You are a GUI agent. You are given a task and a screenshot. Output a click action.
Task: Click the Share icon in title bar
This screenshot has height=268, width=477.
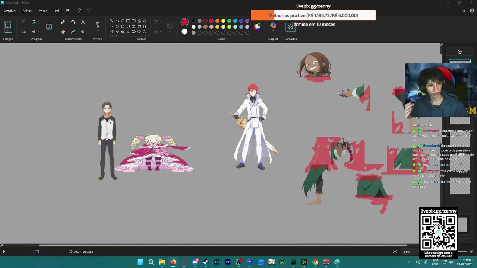(68, 11)
